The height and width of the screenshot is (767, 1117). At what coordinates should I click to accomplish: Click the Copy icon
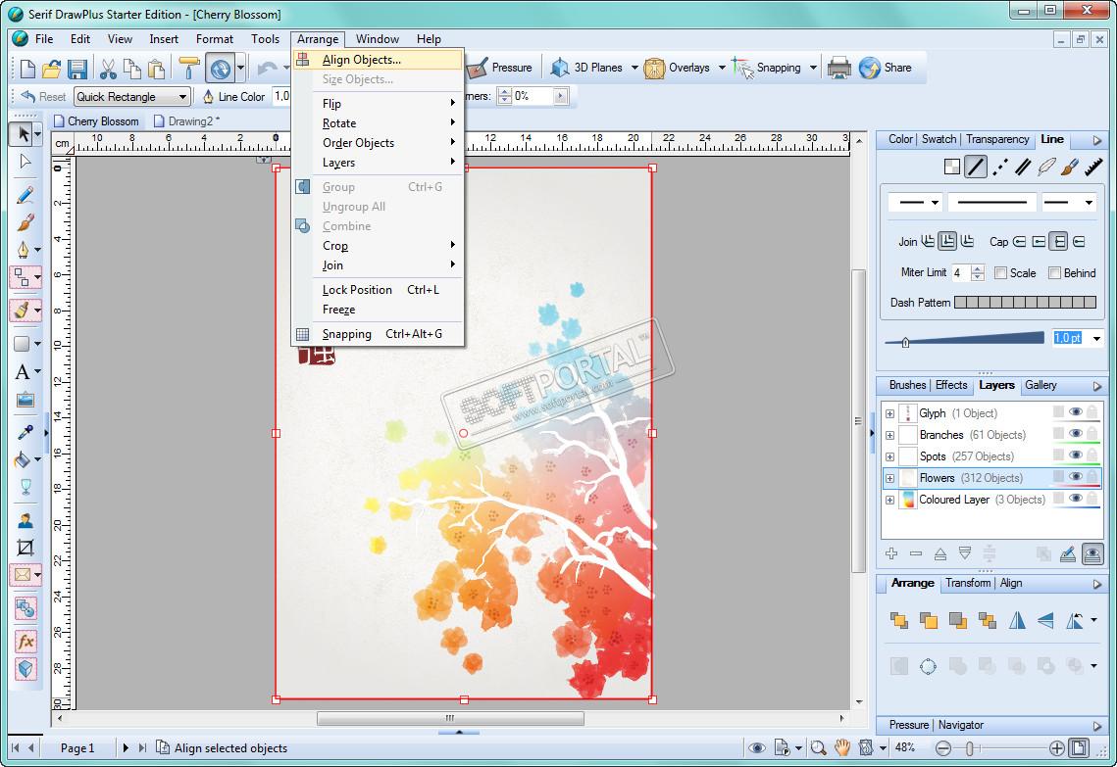click(131, 69)
